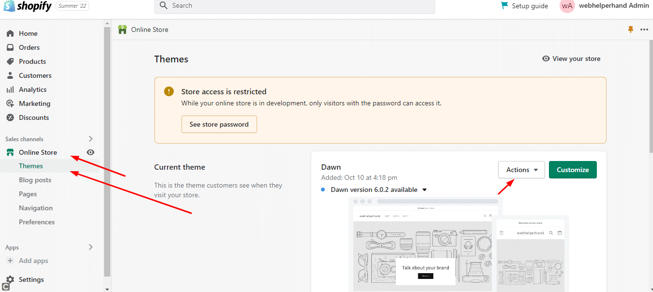
Task: Click the Discounts badge icon
Action: [10, 117]
